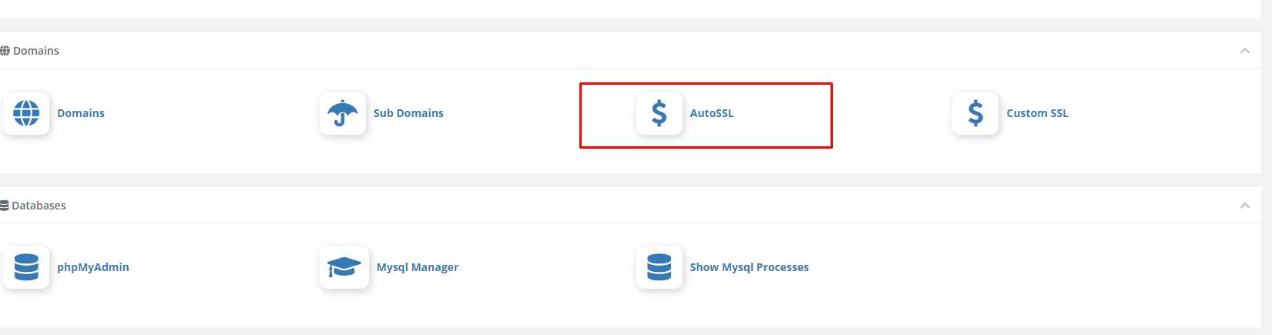
Task: Navigate to Mysql Manager link
Action: [418, 267]
